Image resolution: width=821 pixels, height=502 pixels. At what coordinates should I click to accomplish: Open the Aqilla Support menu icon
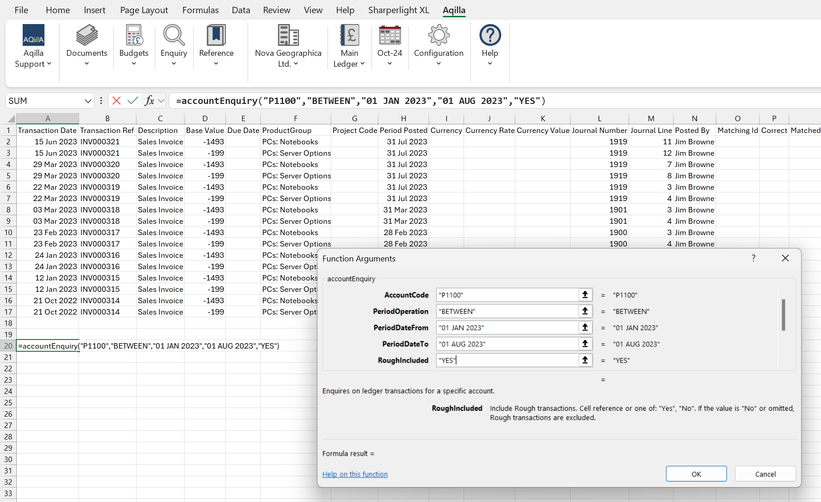(x=34, y=35)
